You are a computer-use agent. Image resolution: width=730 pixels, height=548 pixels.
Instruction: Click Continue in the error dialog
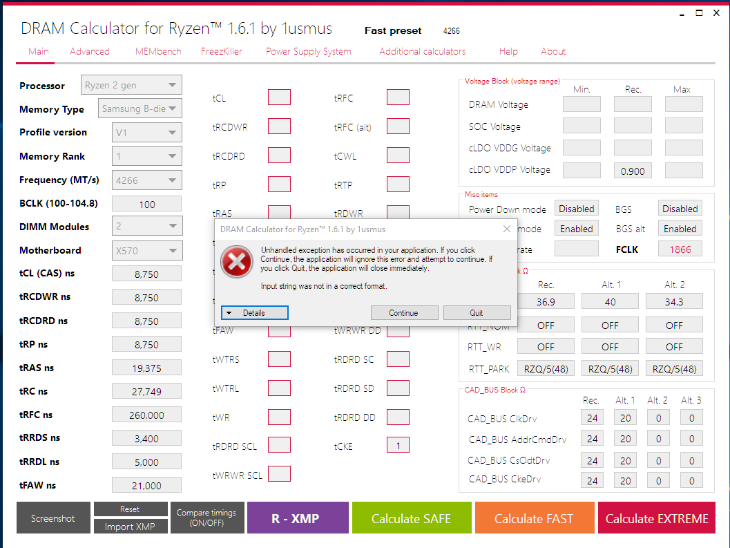404,312
